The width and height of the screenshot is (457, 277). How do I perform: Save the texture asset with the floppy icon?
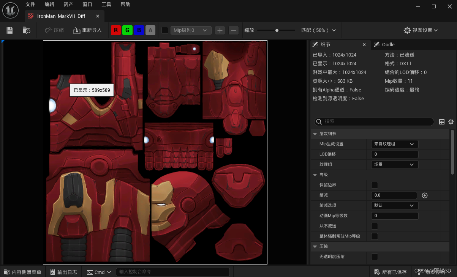pos(10,30)
